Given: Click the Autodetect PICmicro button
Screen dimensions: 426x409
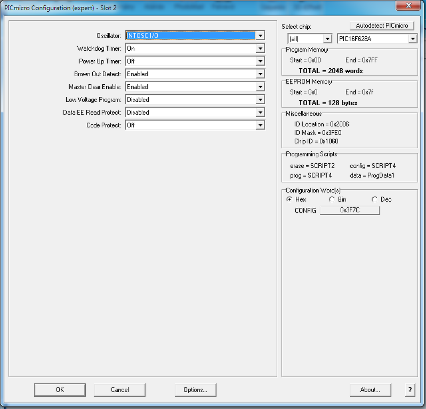Looking at the screenshot, I should tap(382, 26).
